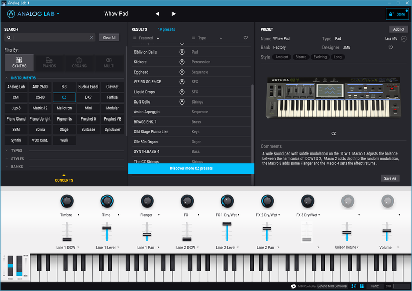Toggle the Mellotron instrument filter
This screenshot has height=291, width=412.
pos(64,108)
